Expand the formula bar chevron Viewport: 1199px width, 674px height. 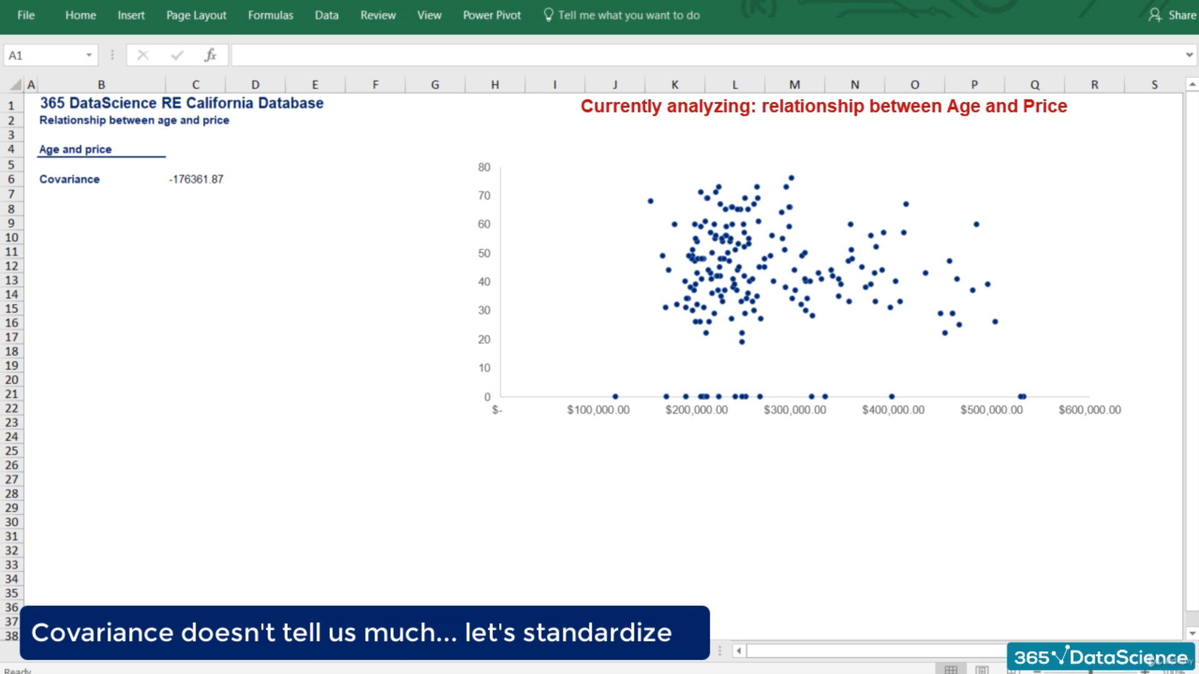(x=1189, y=56)
